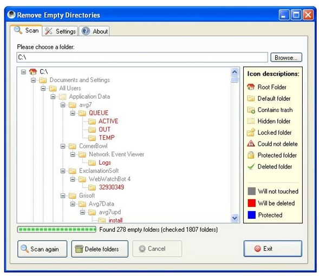319x276 pixels.
Task: Switch to the Settings tab
Action: 60,31
